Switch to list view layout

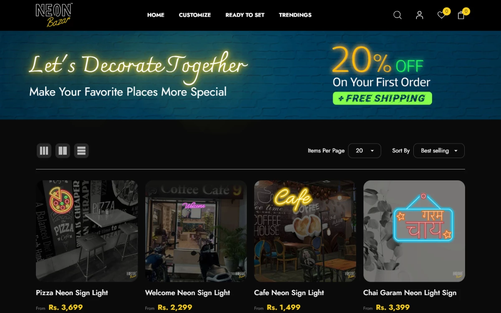point(81,151)
